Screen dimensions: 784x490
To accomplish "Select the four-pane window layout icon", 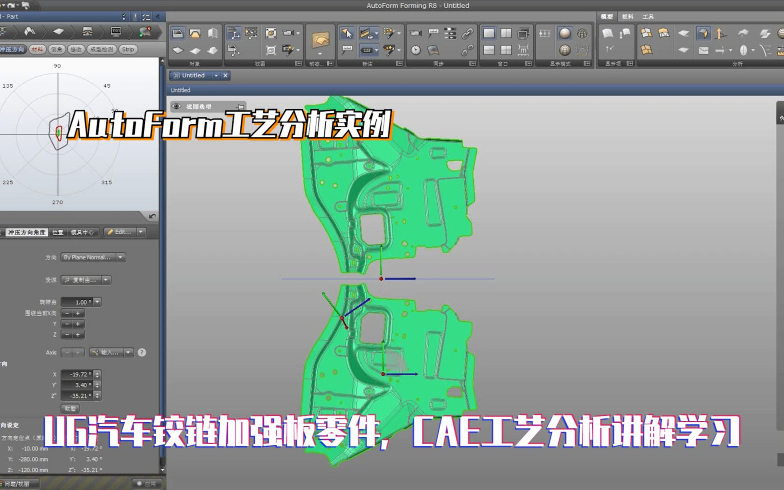I will pos(506,50).
